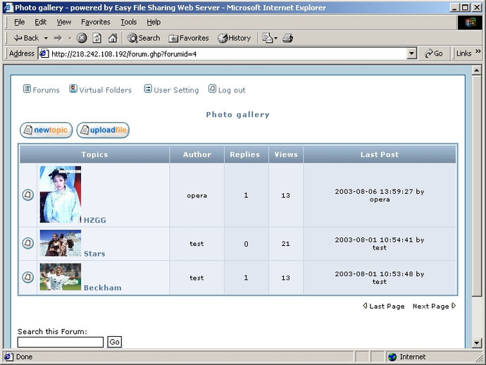Viewport: 486px width, 365px height.
Task: Click the Print toolbar icon
Action: coord(287,38)
